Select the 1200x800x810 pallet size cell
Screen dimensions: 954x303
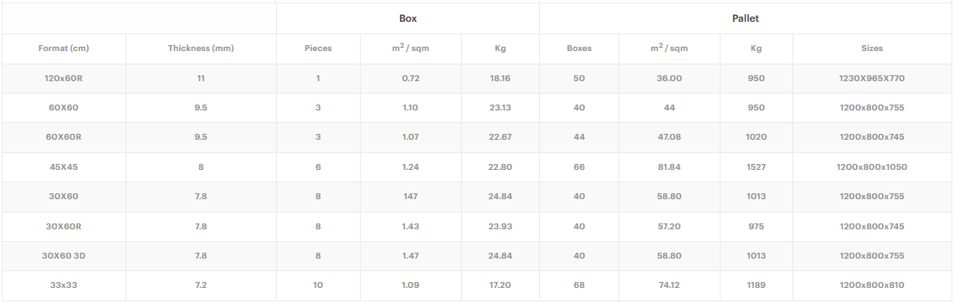(872, 285)
